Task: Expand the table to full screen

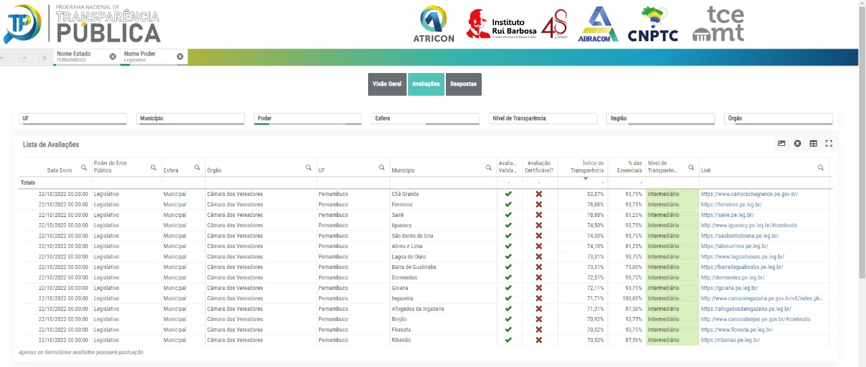Action: (x=829, y=143)
